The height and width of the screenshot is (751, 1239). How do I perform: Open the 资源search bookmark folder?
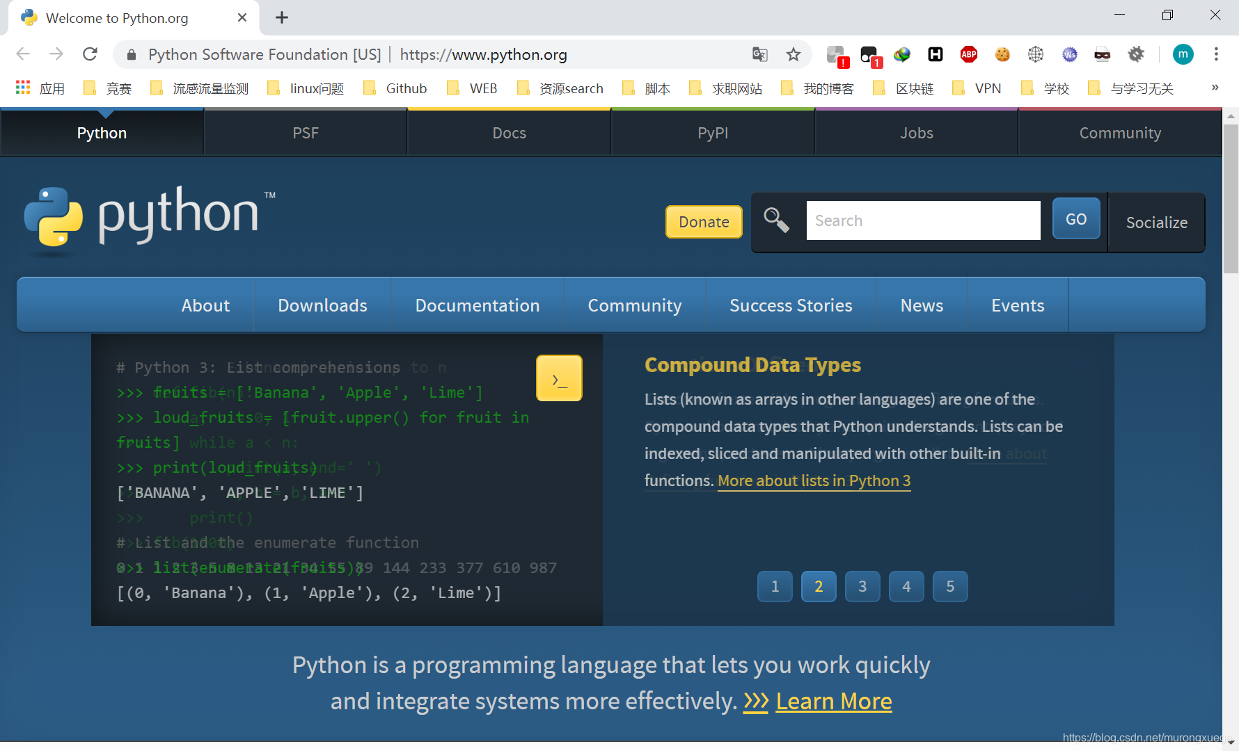click(x=560, y=88)
